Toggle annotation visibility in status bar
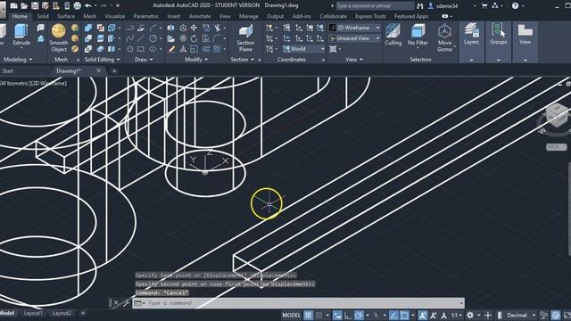Viewport: 571px width, 321px height. [422, 315]
